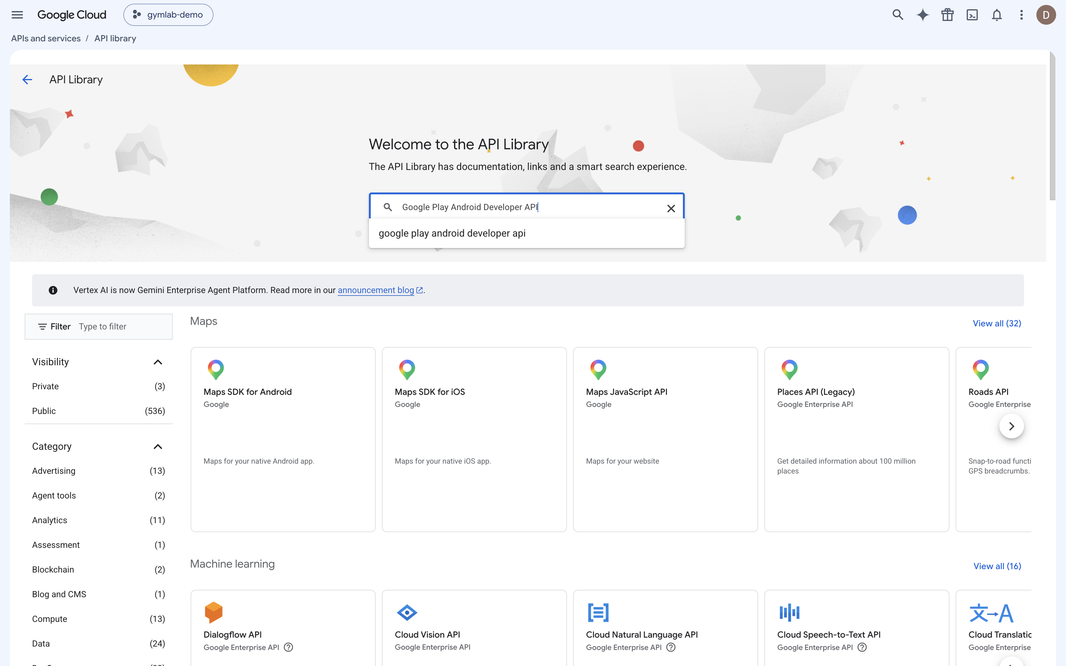
Task: Click the user account avatar D
Action: (x=1046, y=14)
